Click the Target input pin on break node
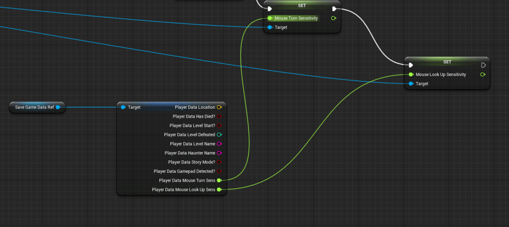The height and width of the screenshot is (227, 509). (123, 107)
